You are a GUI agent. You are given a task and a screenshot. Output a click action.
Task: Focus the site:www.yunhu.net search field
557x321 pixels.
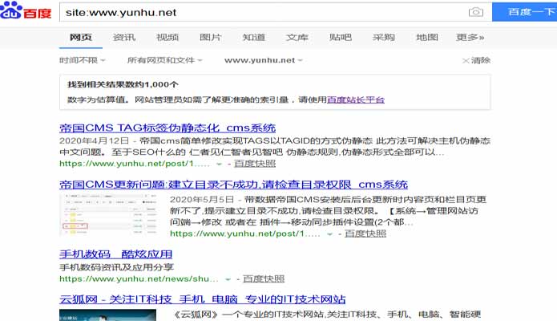tap(263, 12)
